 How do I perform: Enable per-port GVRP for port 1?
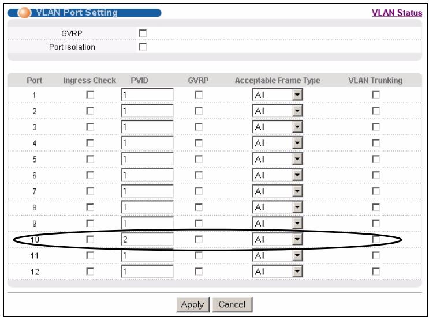click(x=199, y=95)
